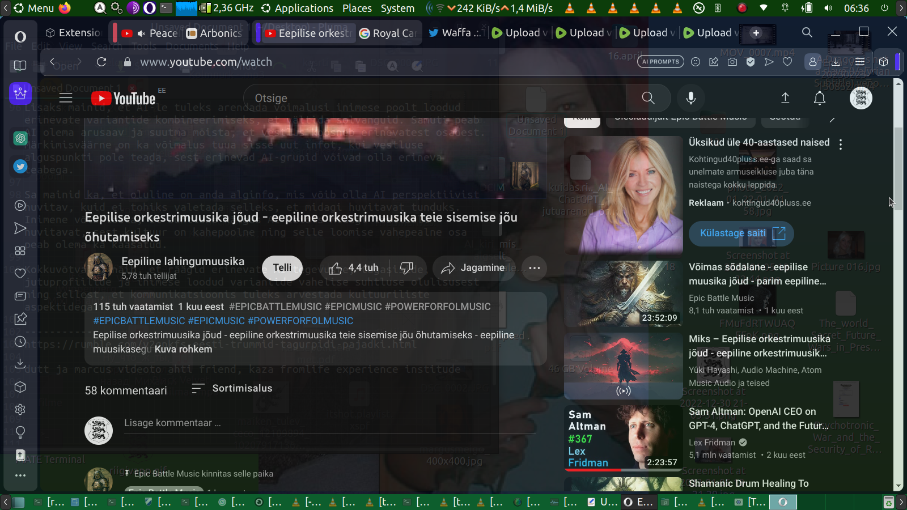Screen dimensions: 907x510
Task: Open Speed Dial grid in the sidebar
Action: [x=20, y=251]
